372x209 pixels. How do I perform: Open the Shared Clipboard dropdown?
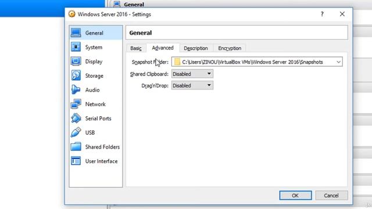(192, 74)
